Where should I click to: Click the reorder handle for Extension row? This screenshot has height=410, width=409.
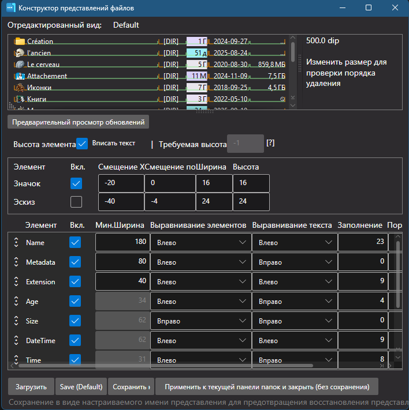click(16, 282)
